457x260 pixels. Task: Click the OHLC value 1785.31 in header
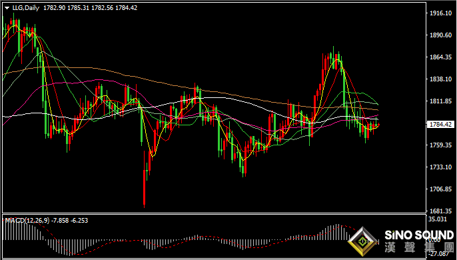78,8
